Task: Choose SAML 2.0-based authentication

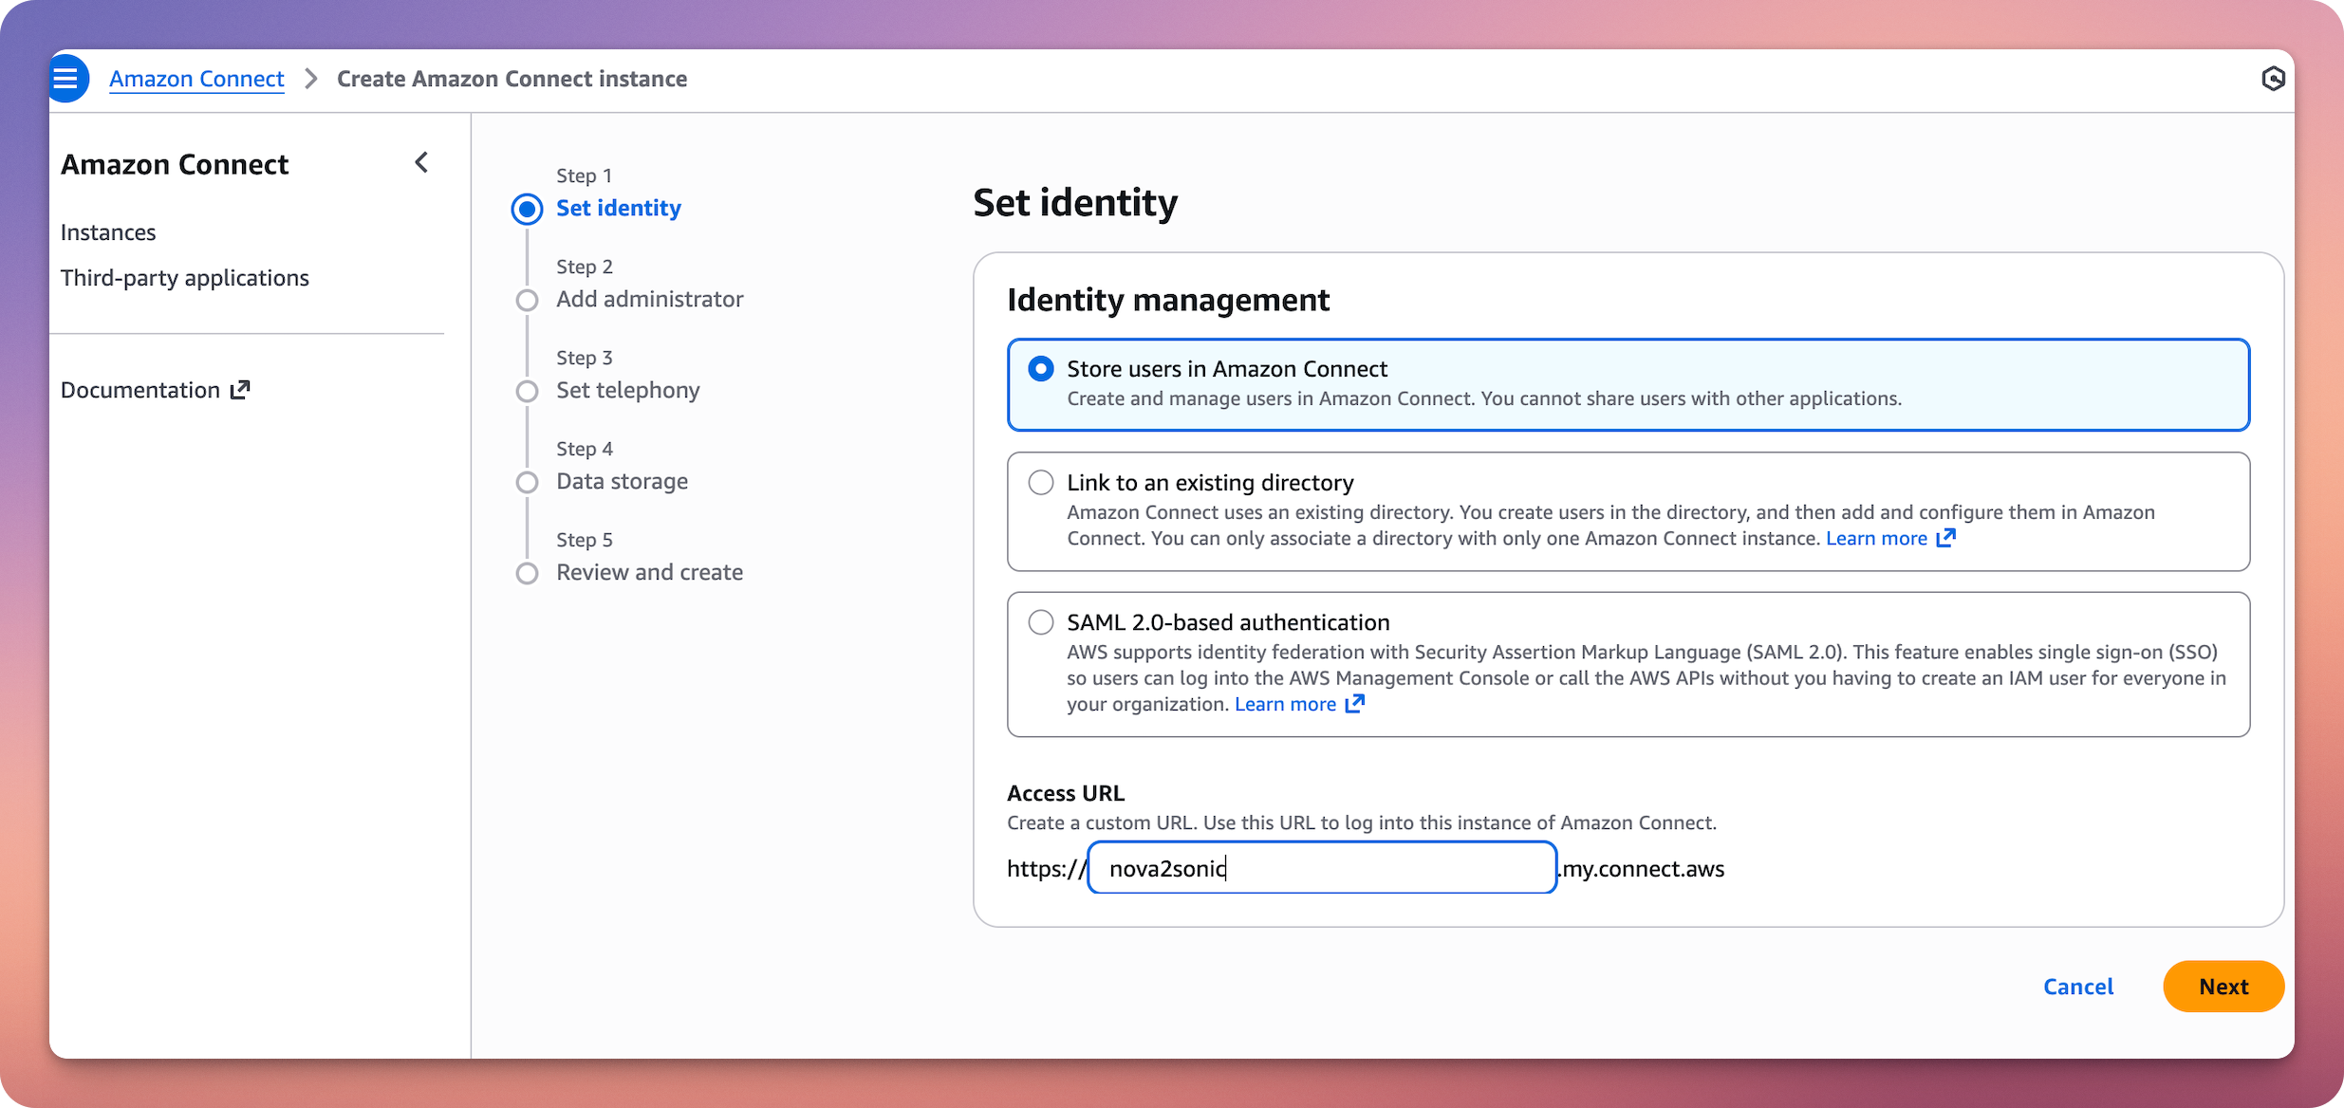Action: pyautogui.click(x=1041, y=621)
